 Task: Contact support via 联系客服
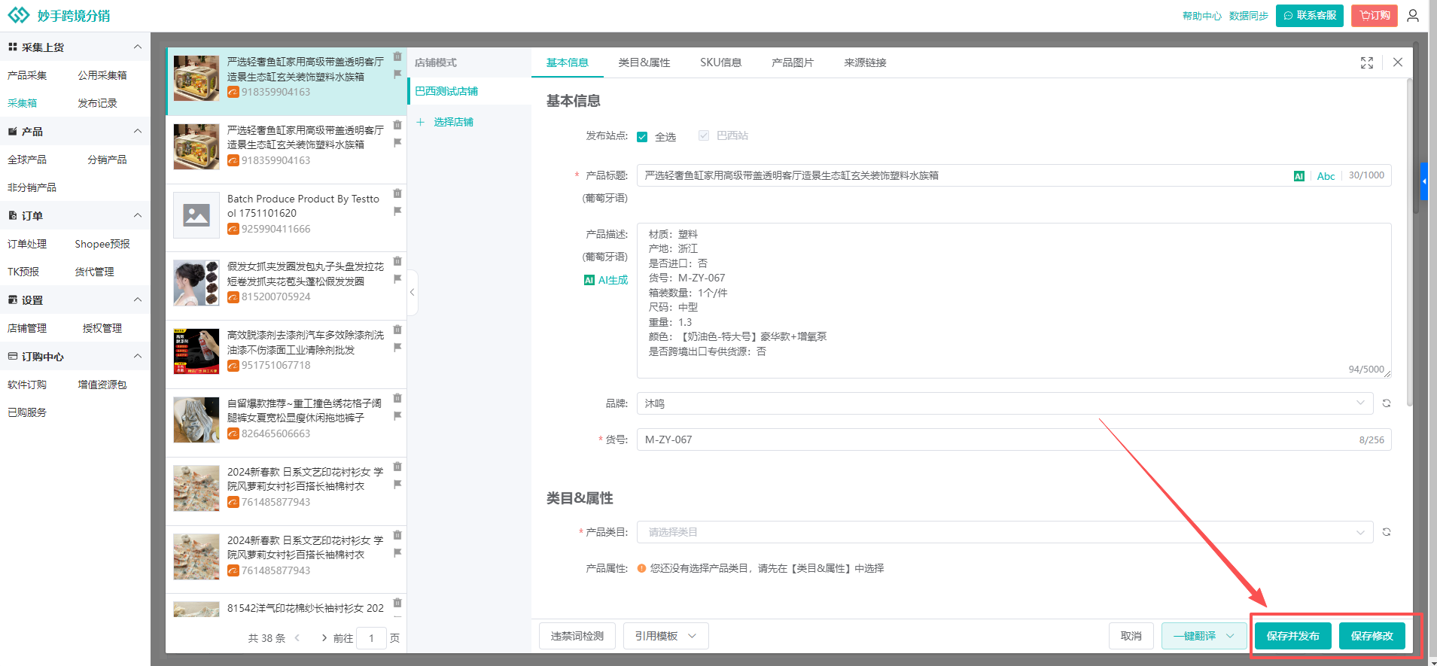pos(1310,16)
